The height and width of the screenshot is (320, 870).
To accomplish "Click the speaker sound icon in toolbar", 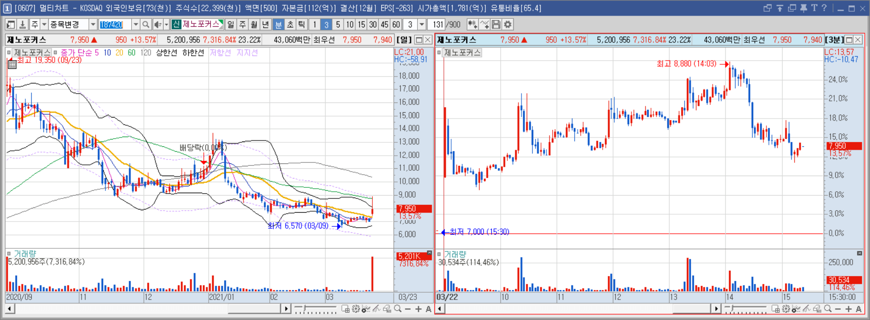I will (x=157, y=24).
